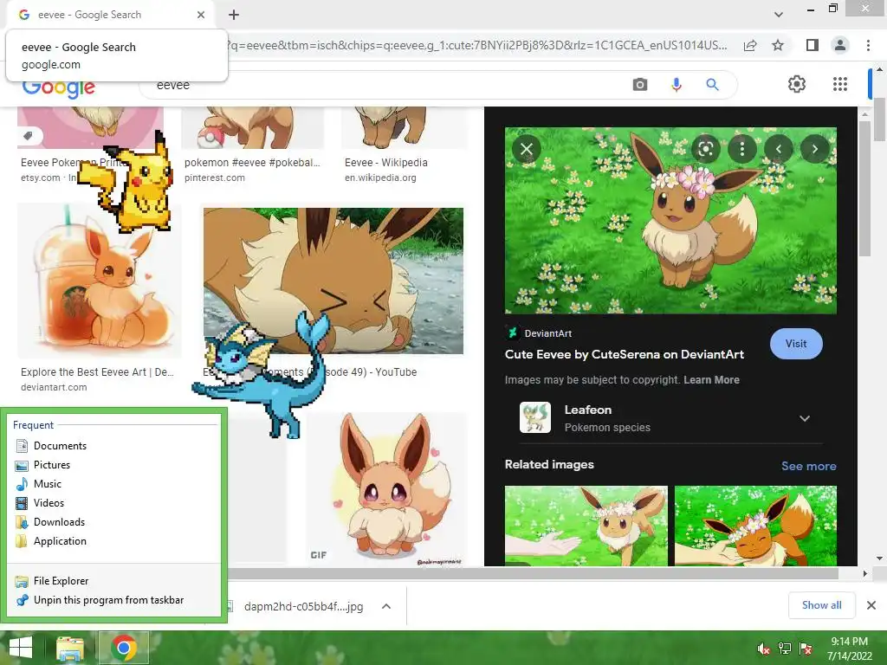The image size is (887, 665).
Task: Click File Explorer taskbar icon
Action: [x=70, y=648]
